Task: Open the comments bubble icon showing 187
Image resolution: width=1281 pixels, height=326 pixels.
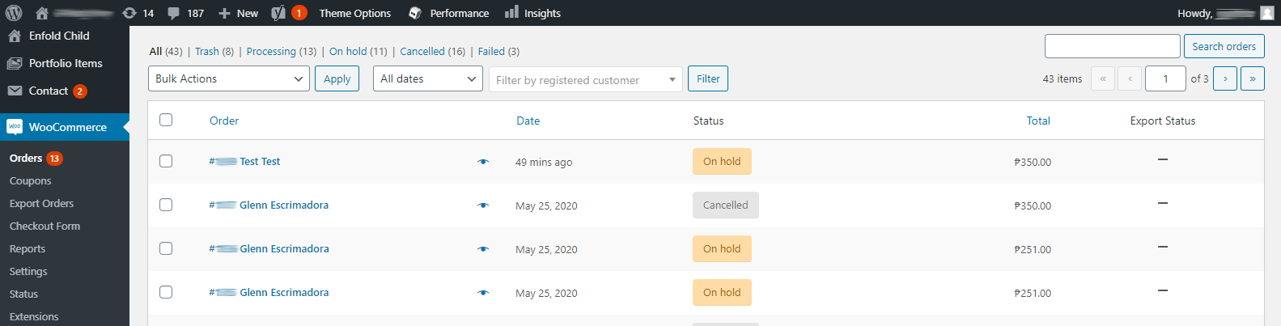Action: point(173,13)
